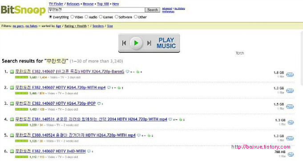Select the Other radio button

click(x=136, y=17)
